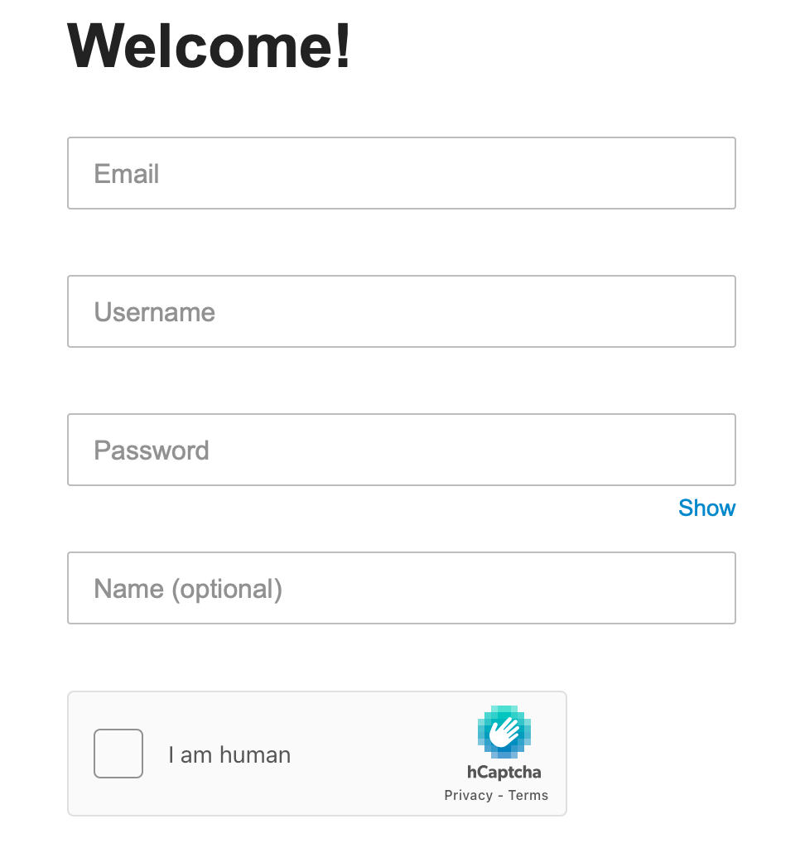
Task: Click the 'I am human' label text
Action: (229, 755)
